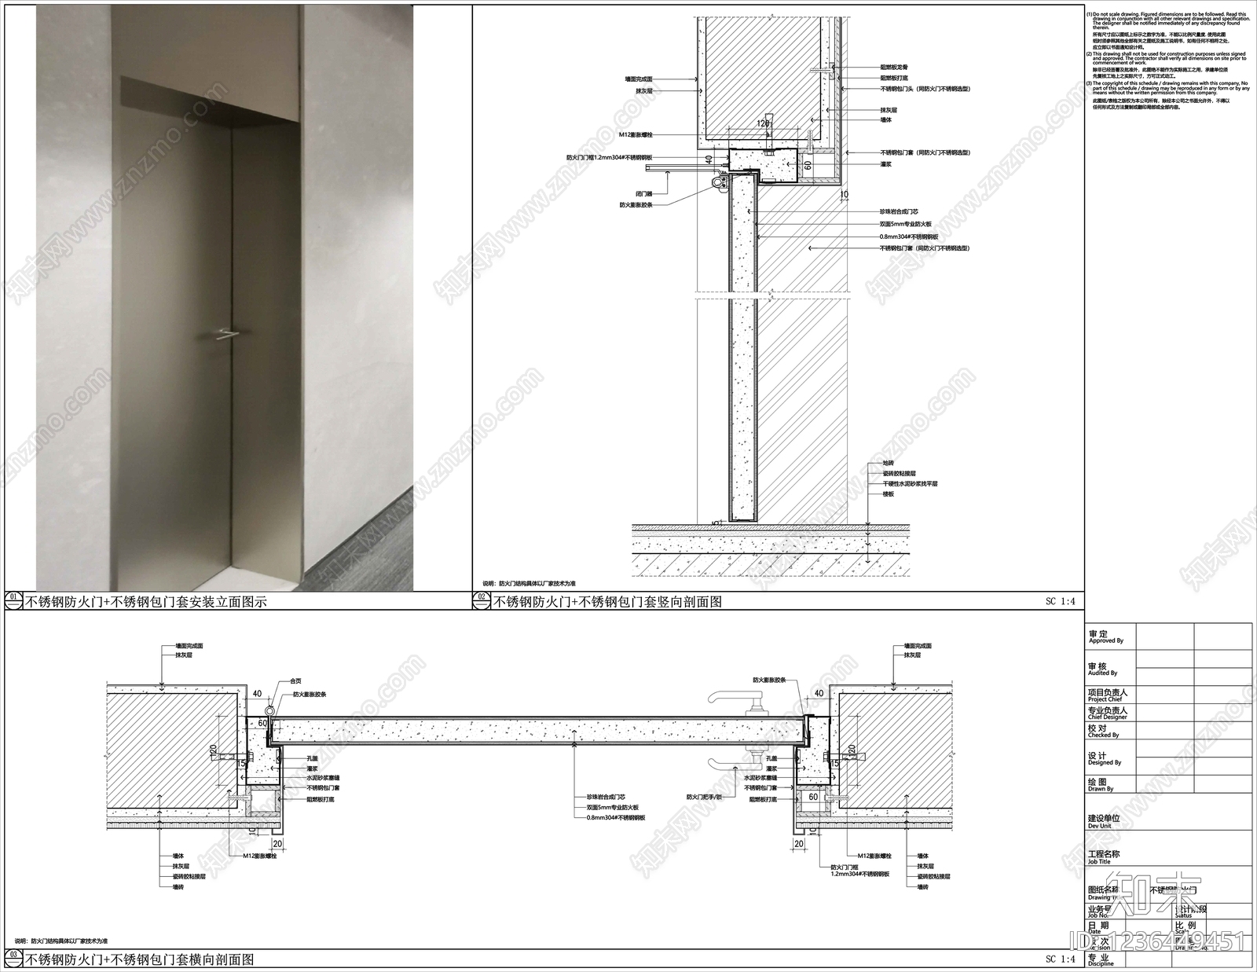Click the 120 dimension in vertical section
This screenshot has height=972, width=1257.
[761, 123]
